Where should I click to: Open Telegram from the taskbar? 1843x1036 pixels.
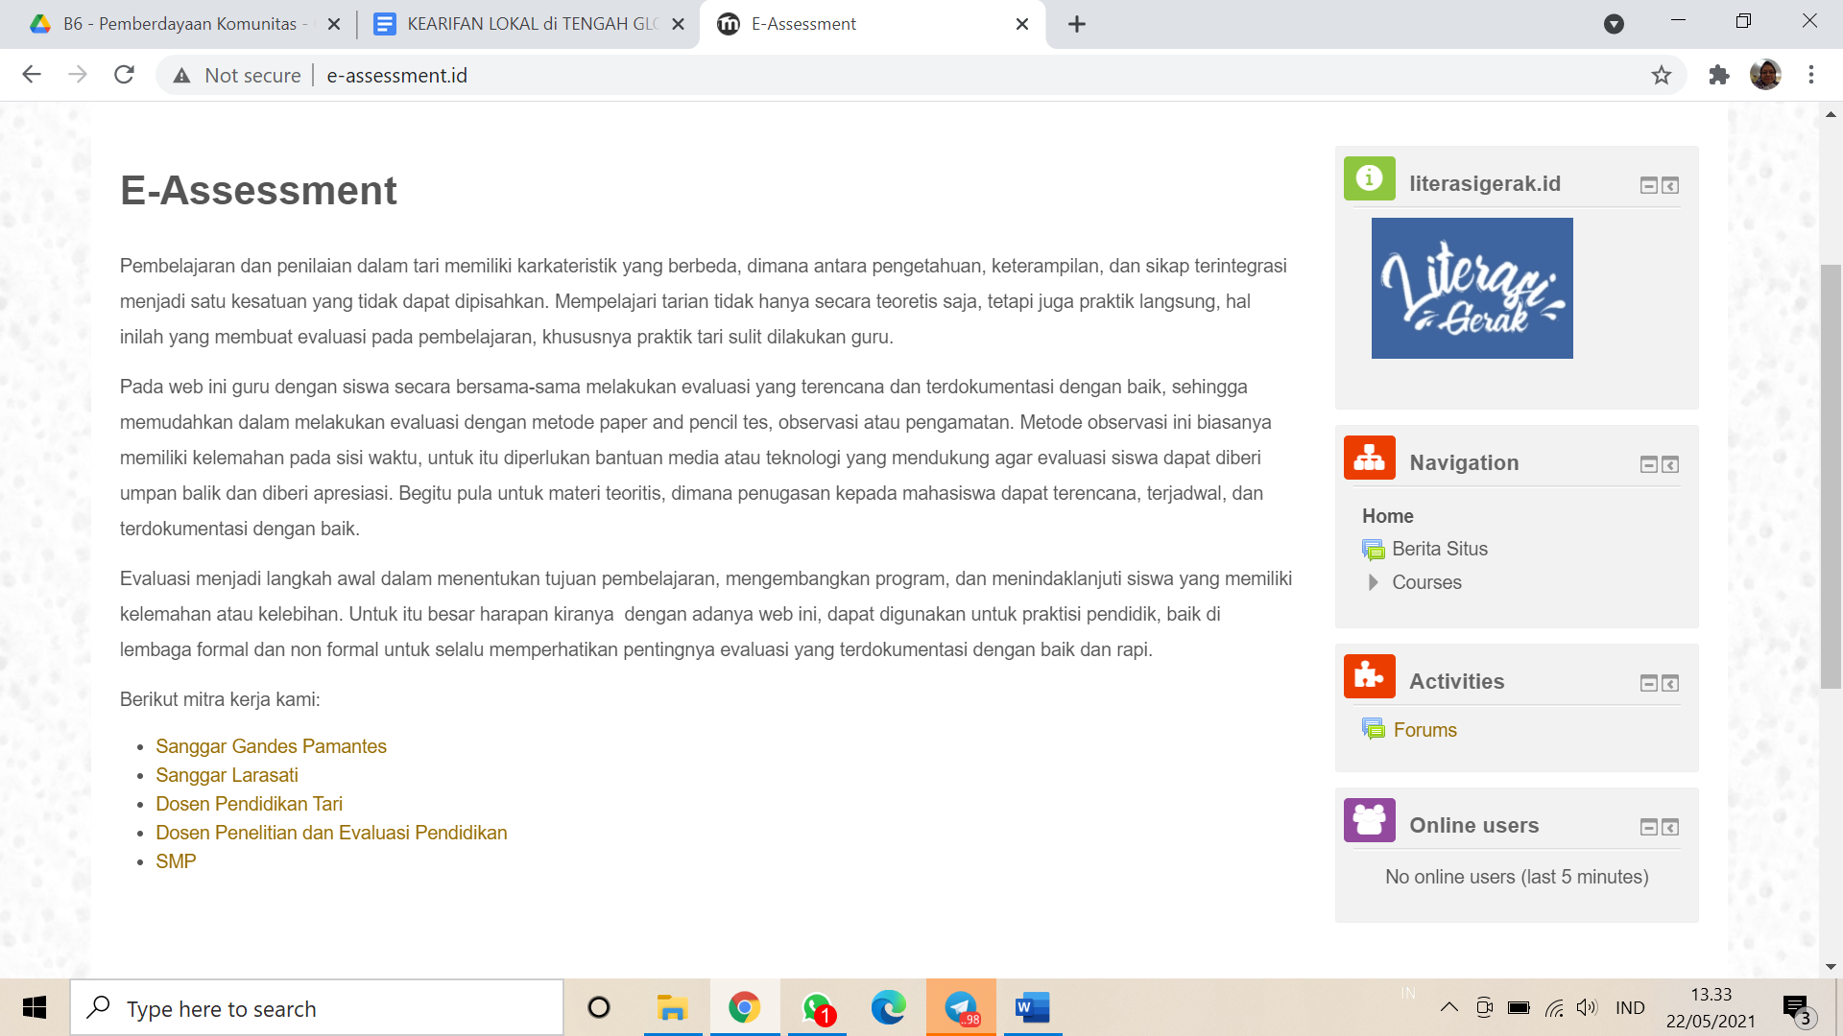(x=961, y=1008)
